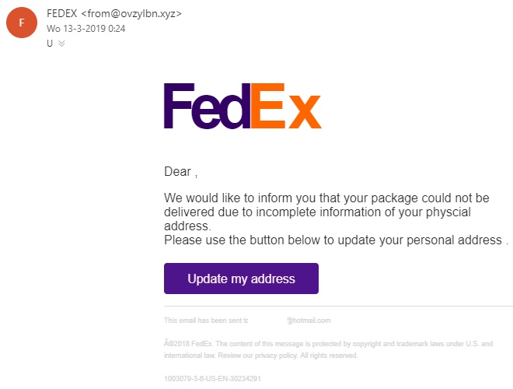Click the purple "Fed" part of the logo

pos(206,107)
